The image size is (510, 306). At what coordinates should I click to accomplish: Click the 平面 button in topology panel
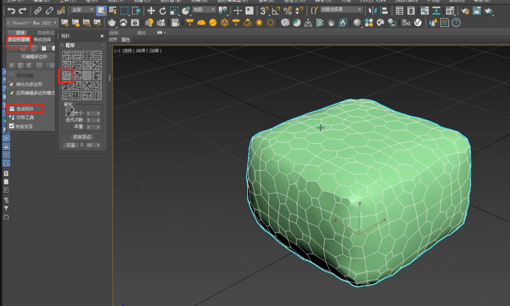click(x=70, y=145)
